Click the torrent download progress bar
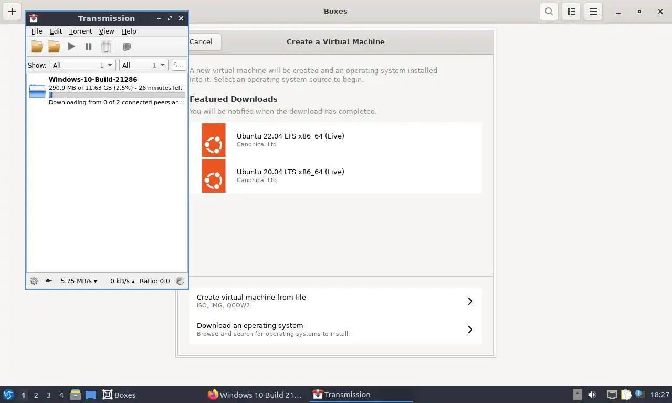 coord(117,95)
